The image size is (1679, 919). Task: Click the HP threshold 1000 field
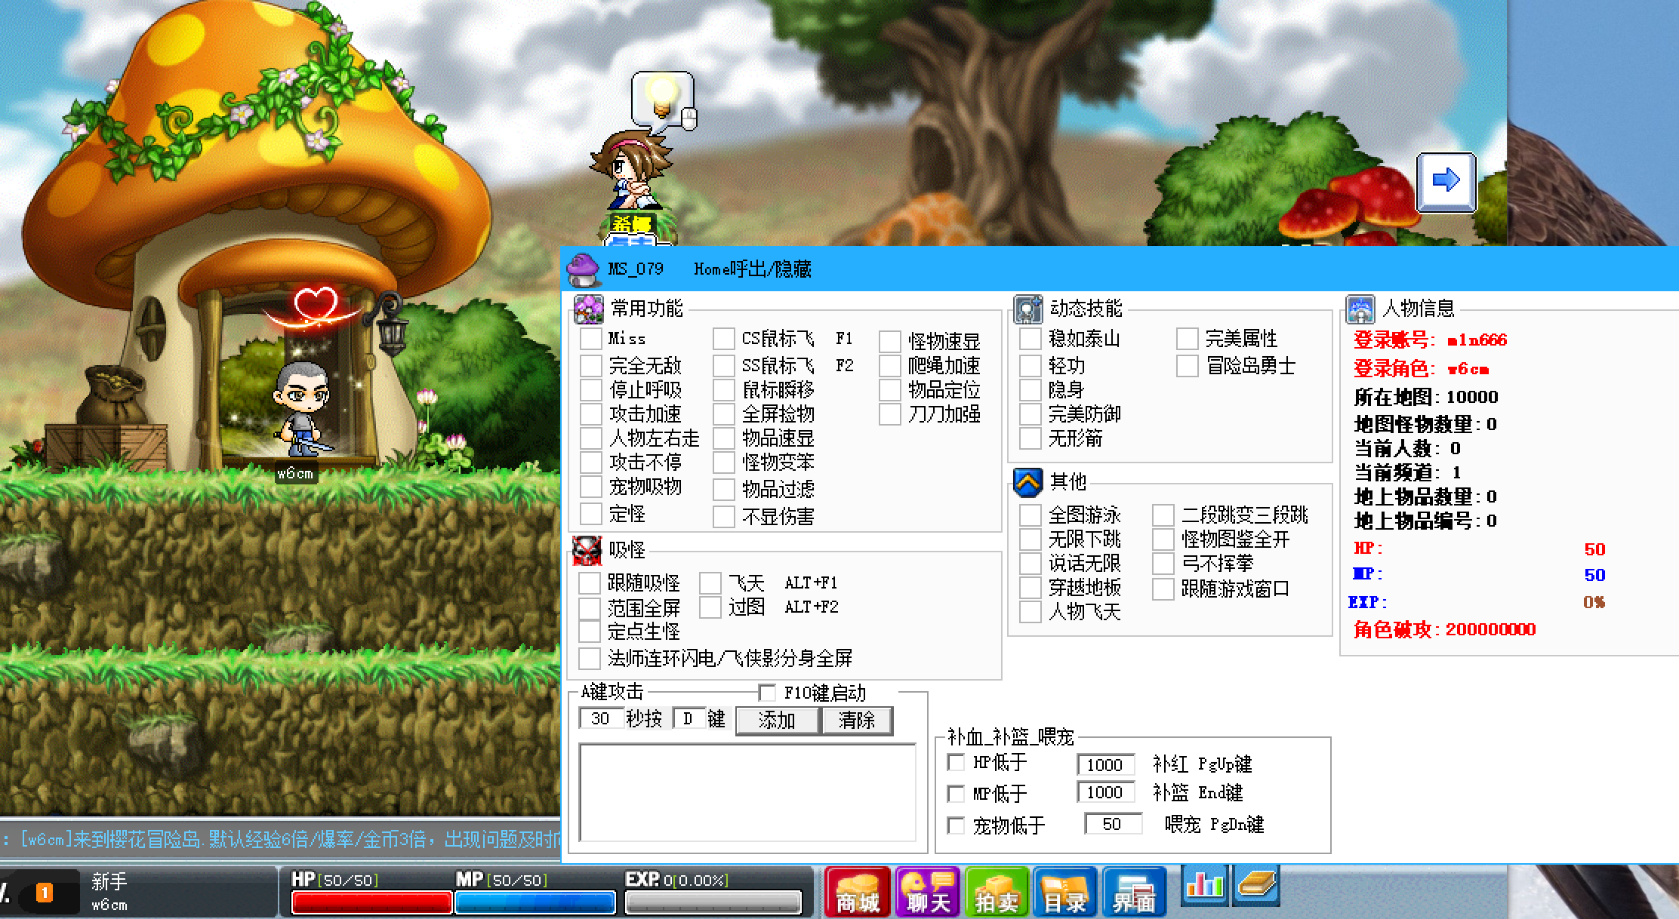pos(1106,764)
